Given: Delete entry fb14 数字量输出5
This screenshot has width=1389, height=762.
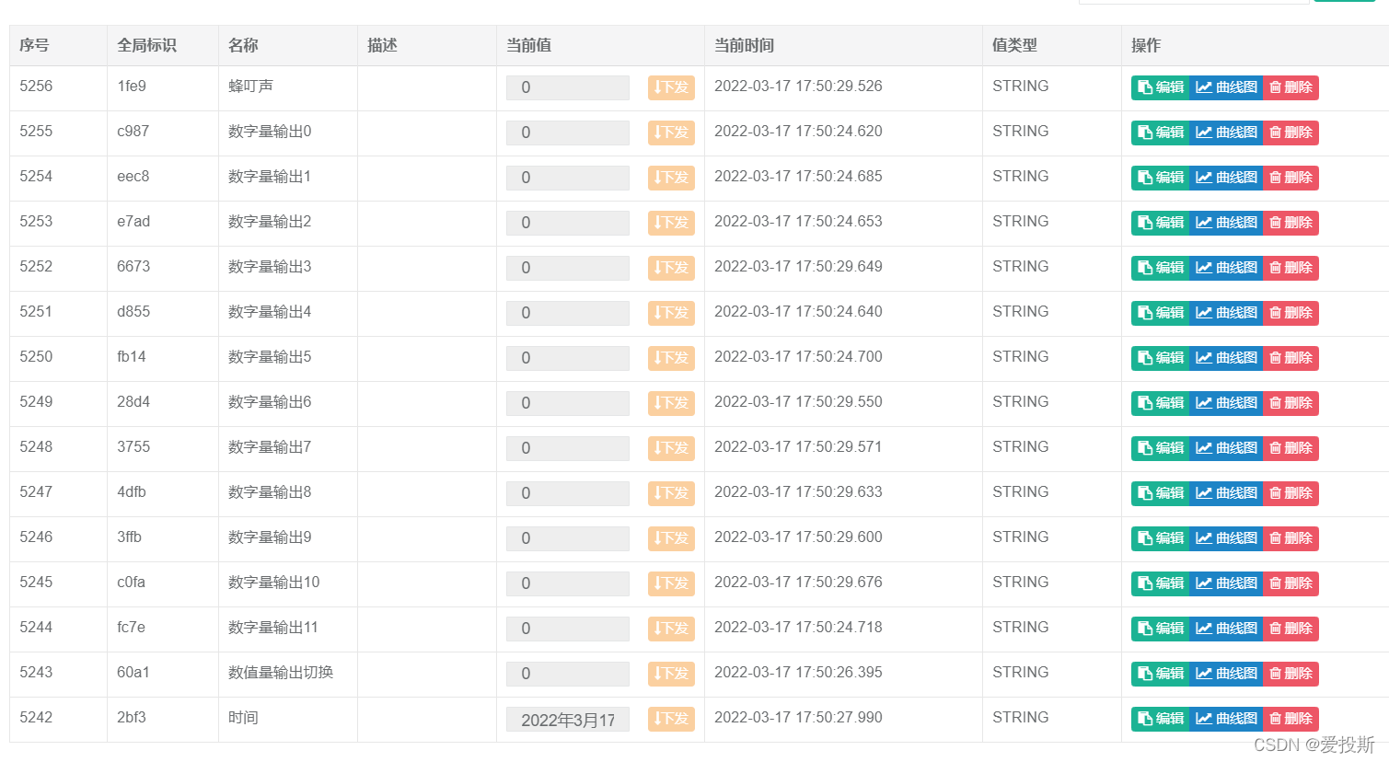Looking at the screenshot, I should click(1291, 358).
